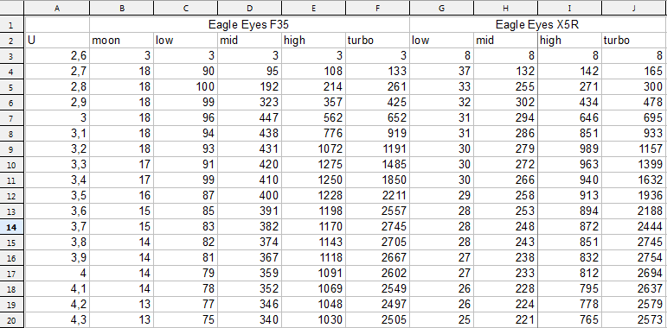Image resolution: width=667 pixels, height=328 pixels.
Task: Click the Select All corner box
Action: click(x=12, y=8)
